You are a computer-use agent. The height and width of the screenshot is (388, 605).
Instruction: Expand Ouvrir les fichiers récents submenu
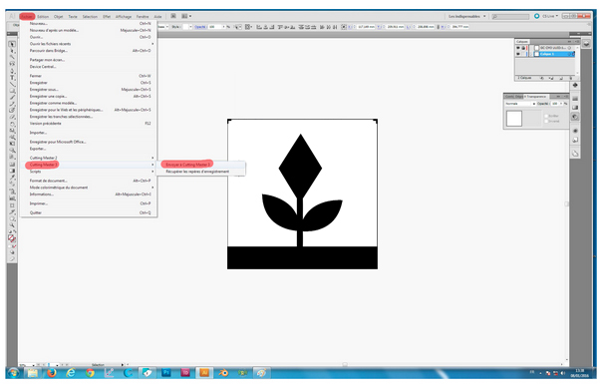[x=152, y=44]
